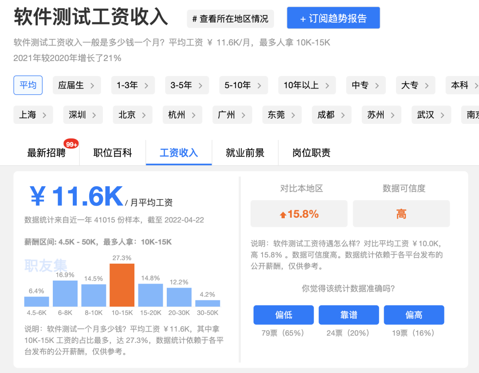Vote 靠谱 on data accuracy
Screen dimensions: 479x373
tap(349, 315)
